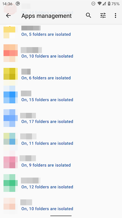Open app showing 'On, 5 folders are isolated'
The width and height of the screenshot is (122, 218).
[x=61, y=32]
